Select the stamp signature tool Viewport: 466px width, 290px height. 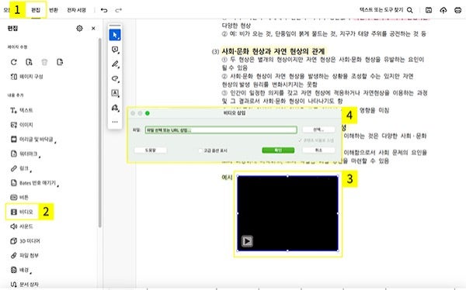coord(115,108)
